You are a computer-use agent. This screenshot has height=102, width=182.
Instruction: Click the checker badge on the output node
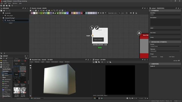97,28
